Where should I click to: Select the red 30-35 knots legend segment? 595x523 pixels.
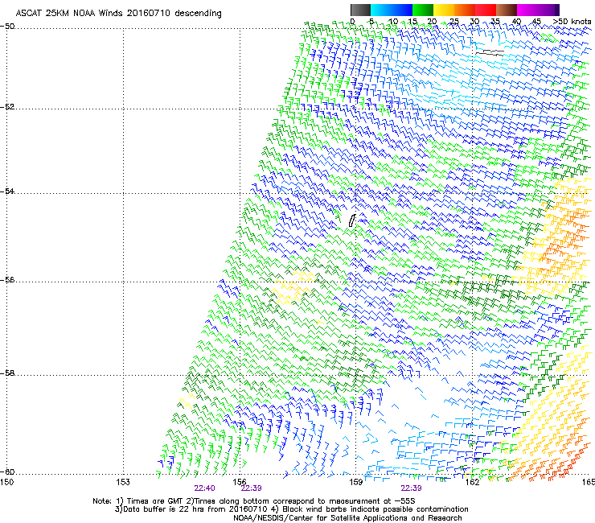point(486,10)
